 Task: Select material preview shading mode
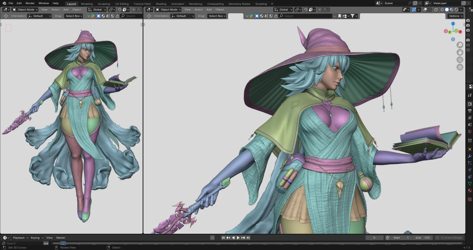[451, 10]
